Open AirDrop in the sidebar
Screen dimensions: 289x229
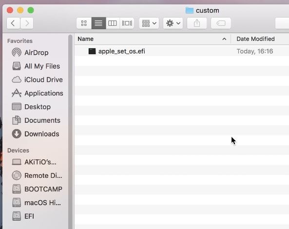37,53
